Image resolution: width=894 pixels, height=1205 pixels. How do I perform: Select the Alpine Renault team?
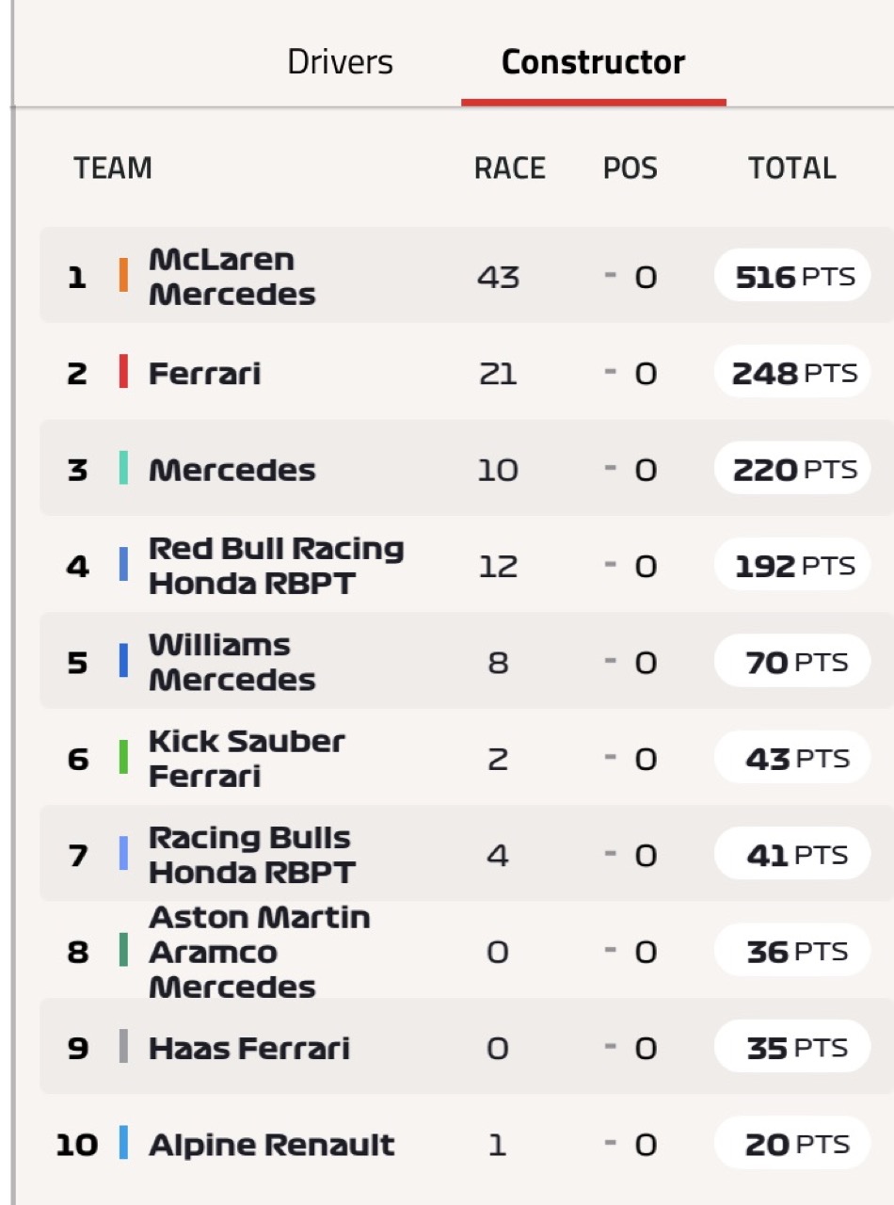pyautogui.click(x=272, y=1145)
